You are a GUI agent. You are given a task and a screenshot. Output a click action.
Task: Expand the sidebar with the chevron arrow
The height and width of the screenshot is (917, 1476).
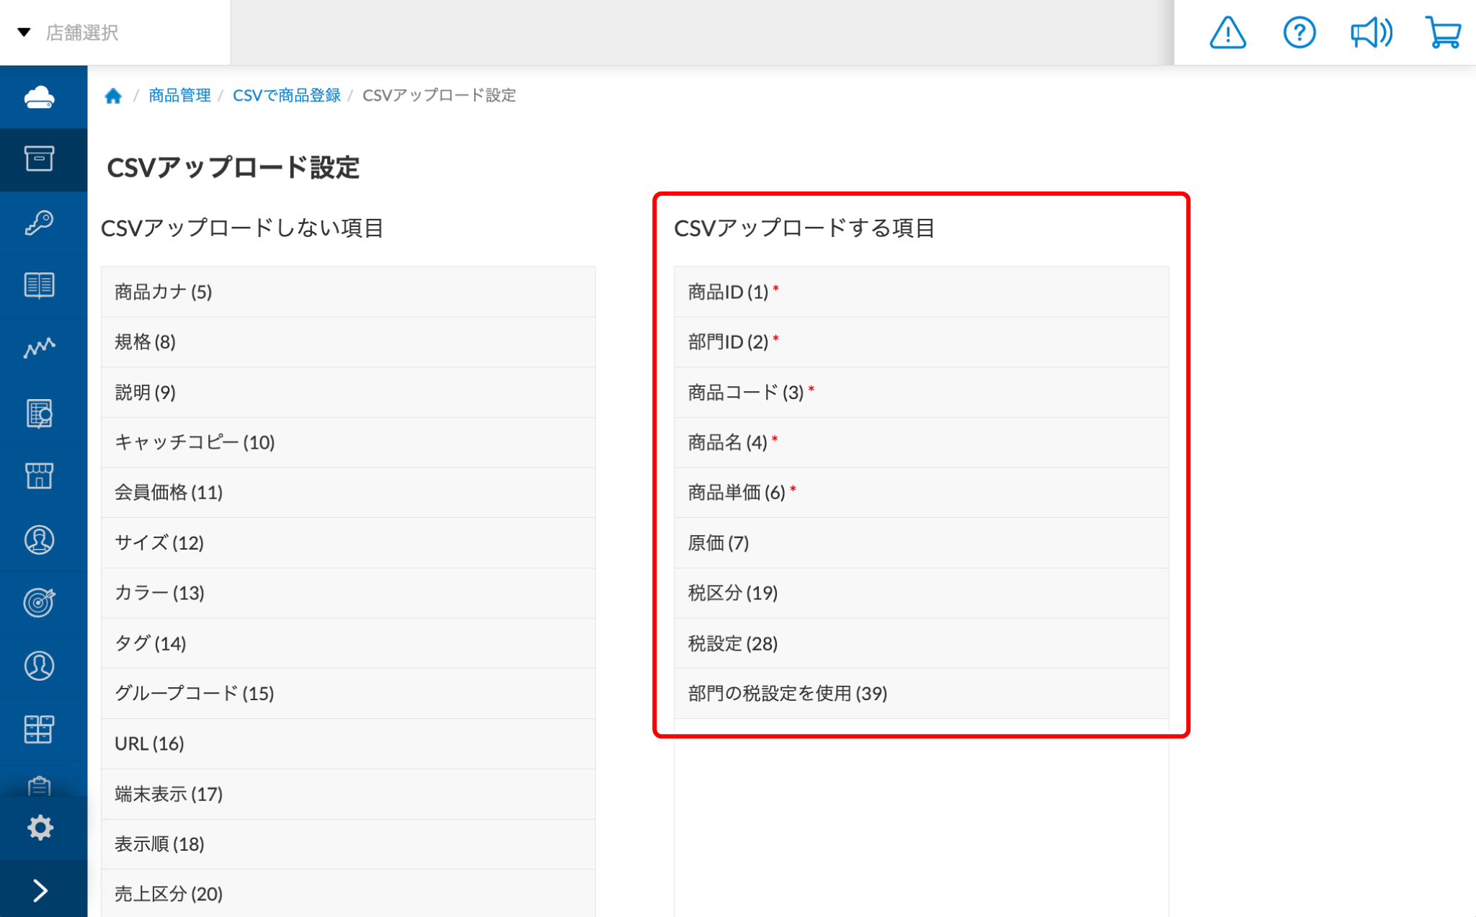[x=40, y=891]
